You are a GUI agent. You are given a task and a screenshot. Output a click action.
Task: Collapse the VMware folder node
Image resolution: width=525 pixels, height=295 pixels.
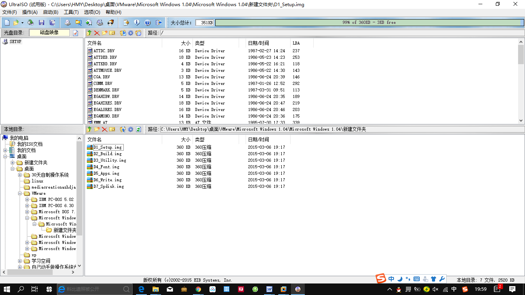point(20,193)
